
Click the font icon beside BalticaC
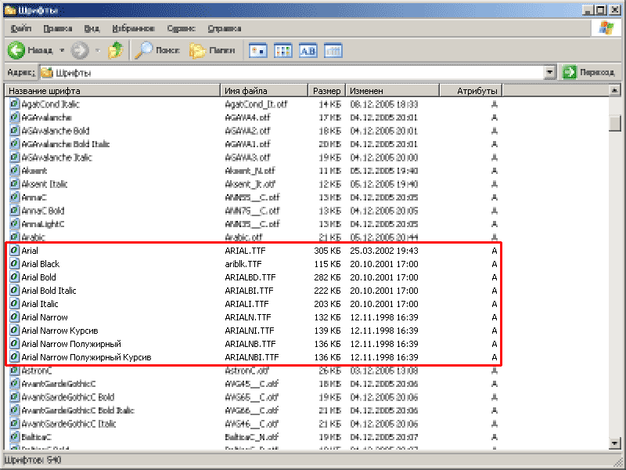(14, 437)
